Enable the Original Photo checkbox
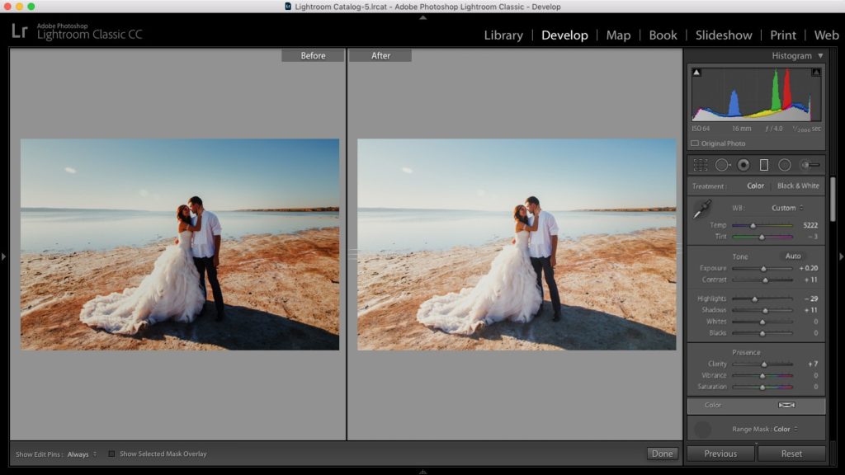Screen dimensions: 845x475 pyautogui.click(x=695, y=143)
